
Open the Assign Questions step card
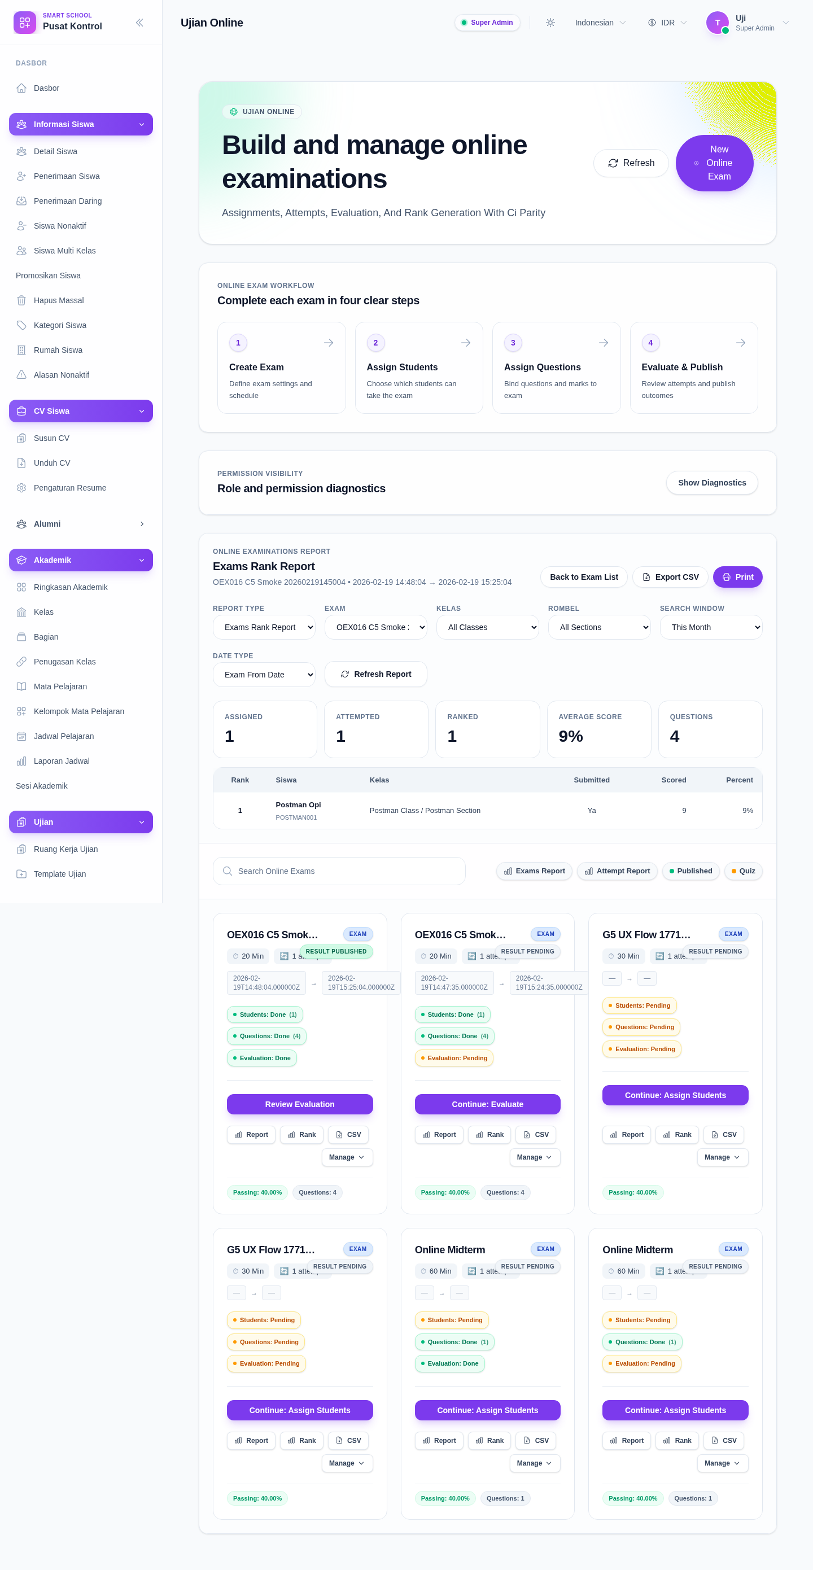[x=557, y=368]
